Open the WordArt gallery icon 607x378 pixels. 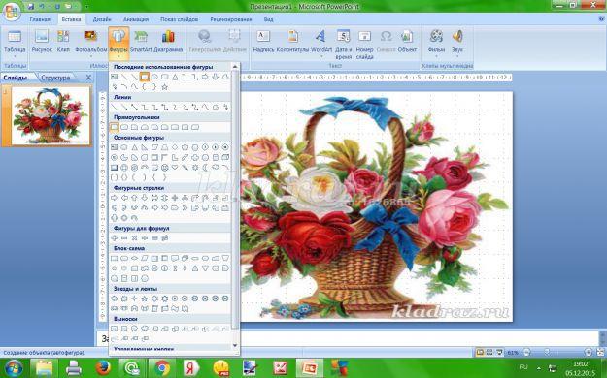coord(320,43)
